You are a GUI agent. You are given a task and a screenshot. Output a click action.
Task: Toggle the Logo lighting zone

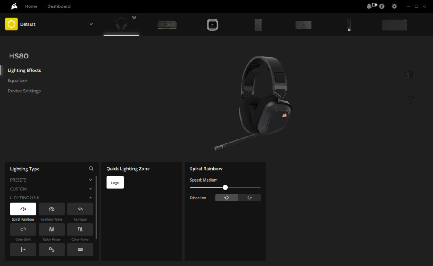coord(115,182)
